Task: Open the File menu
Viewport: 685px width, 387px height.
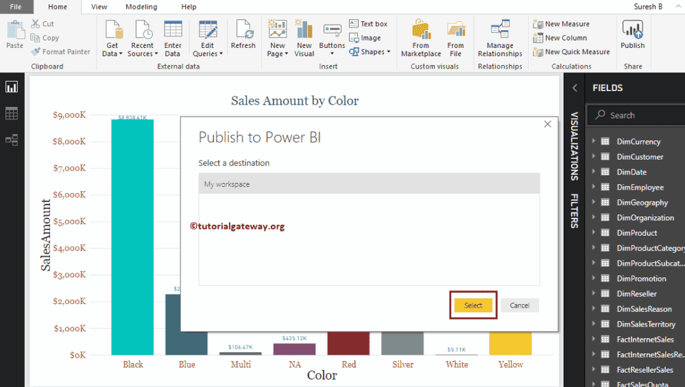Action: pos(16,7)
